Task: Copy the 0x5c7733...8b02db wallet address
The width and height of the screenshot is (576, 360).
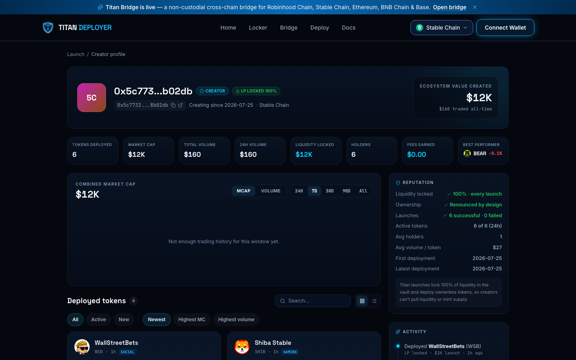Action: click(173, 105)
